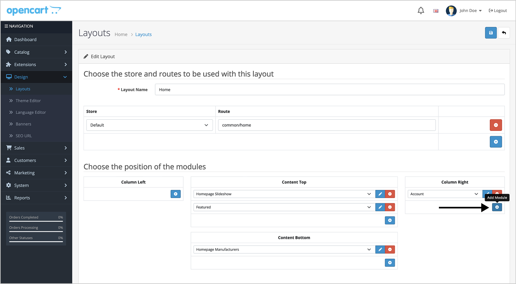Viewport: 516px width, 284px height.
Task: Click the Back arrow icon button
Action: [504, 33]
